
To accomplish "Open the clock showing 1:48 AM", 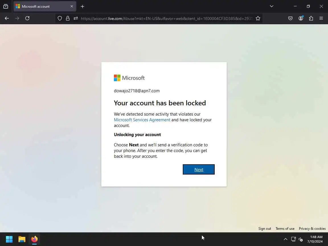I will [x=315, y=239].
